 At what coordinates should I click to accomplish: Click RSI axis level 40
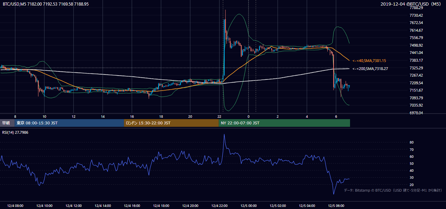point(412,170)
